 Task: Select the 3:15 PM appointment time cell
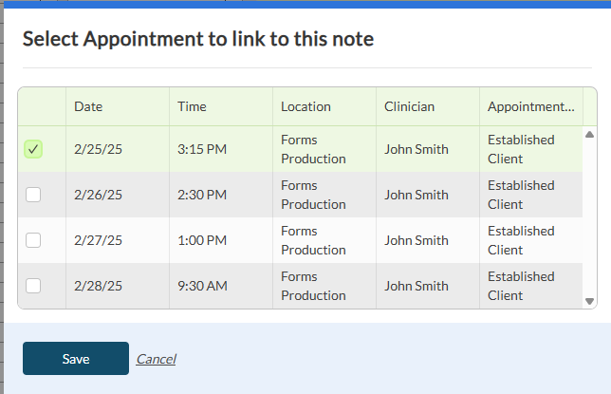[202, 149]
